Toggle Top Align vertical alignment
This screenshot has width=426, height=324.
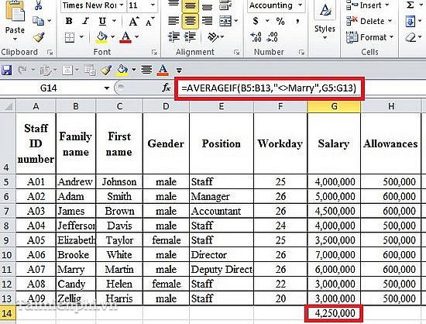tap(173, 5)
